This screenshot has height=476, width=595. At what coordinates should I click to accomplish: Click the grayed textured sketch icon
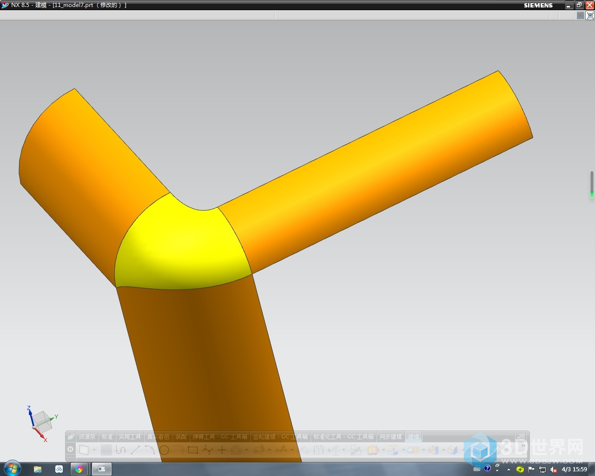pyautogui.click(x=106, y=450)
